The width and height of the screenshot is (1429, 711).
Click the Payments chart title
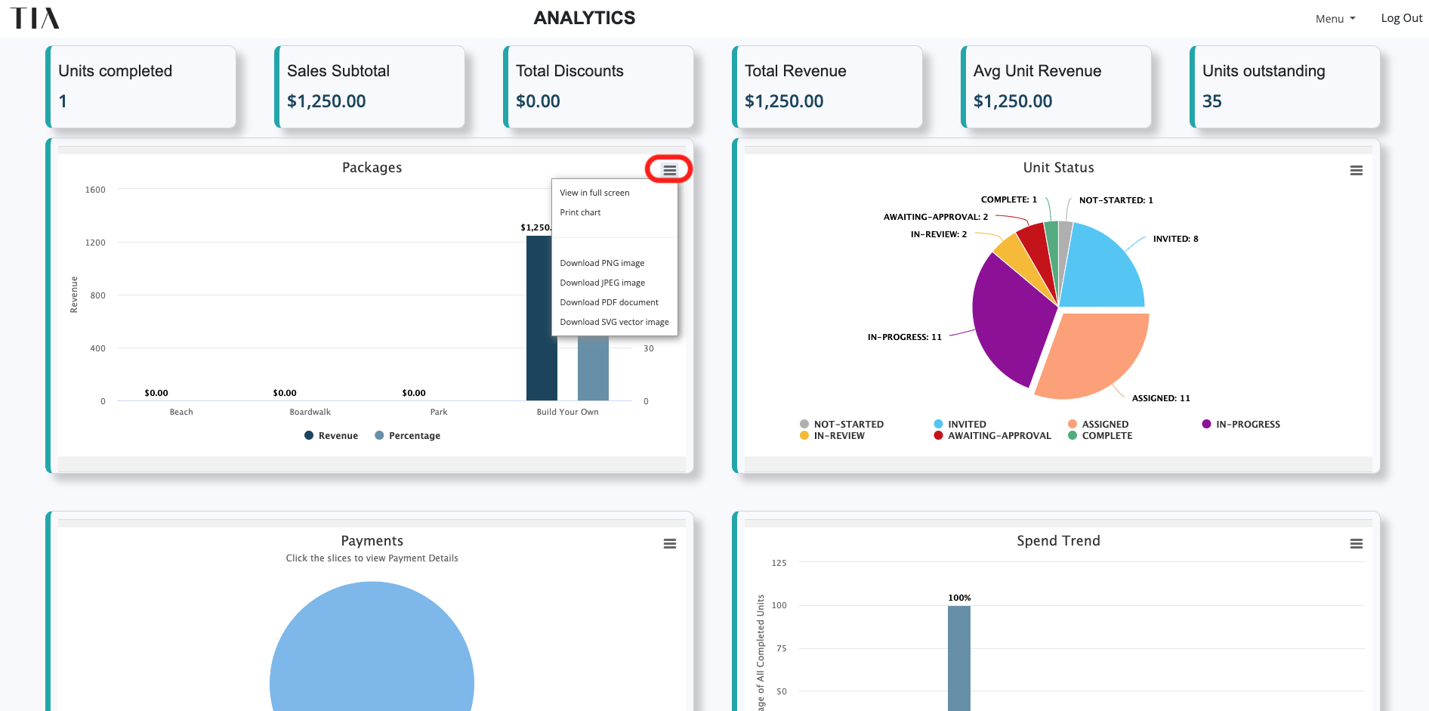click(372, 541)
